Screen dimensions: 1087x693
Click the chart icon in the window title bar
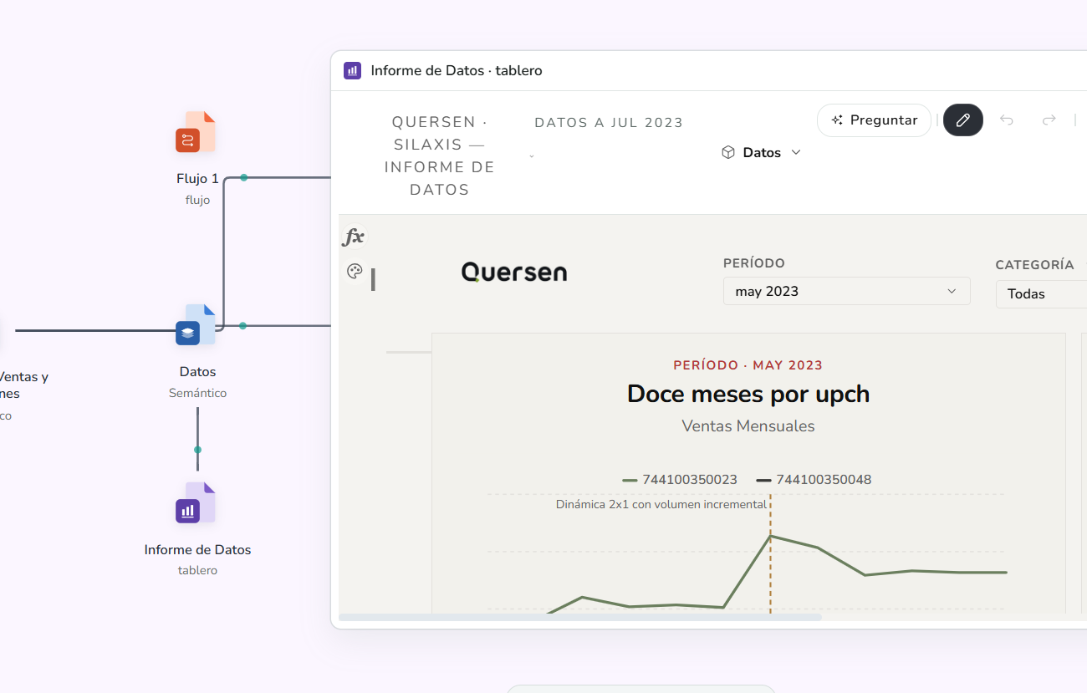[353, 71]
